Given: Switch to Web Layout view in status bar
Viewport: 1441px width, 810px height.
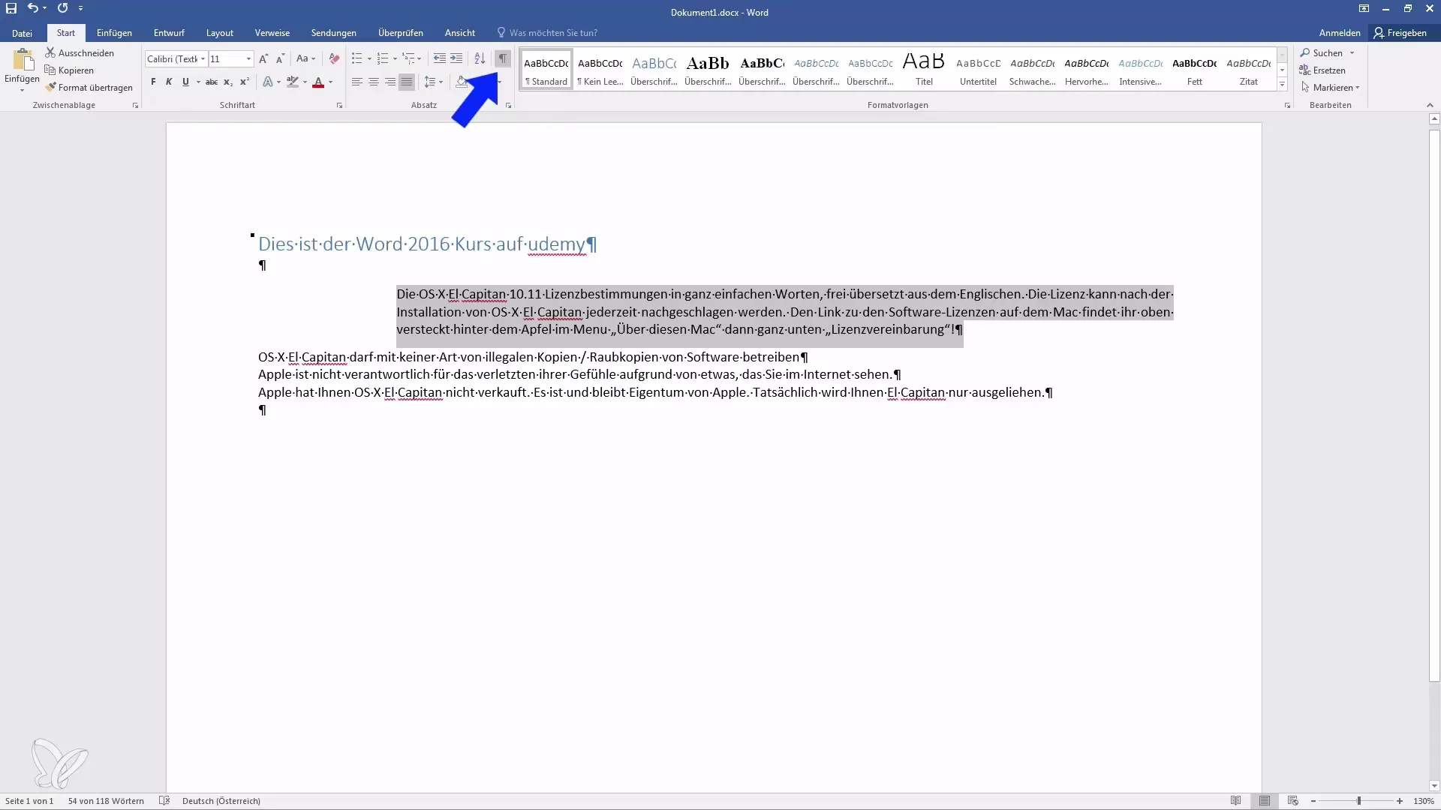Looking at the screenshot, I should point(1292,801).
